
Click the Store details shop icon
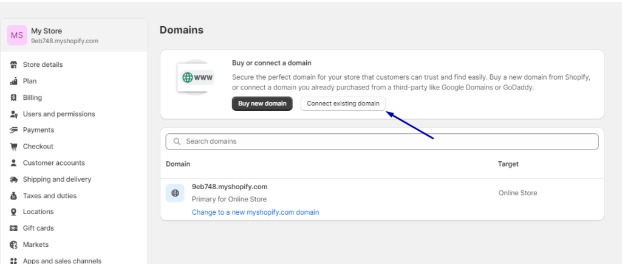point(14,64)
